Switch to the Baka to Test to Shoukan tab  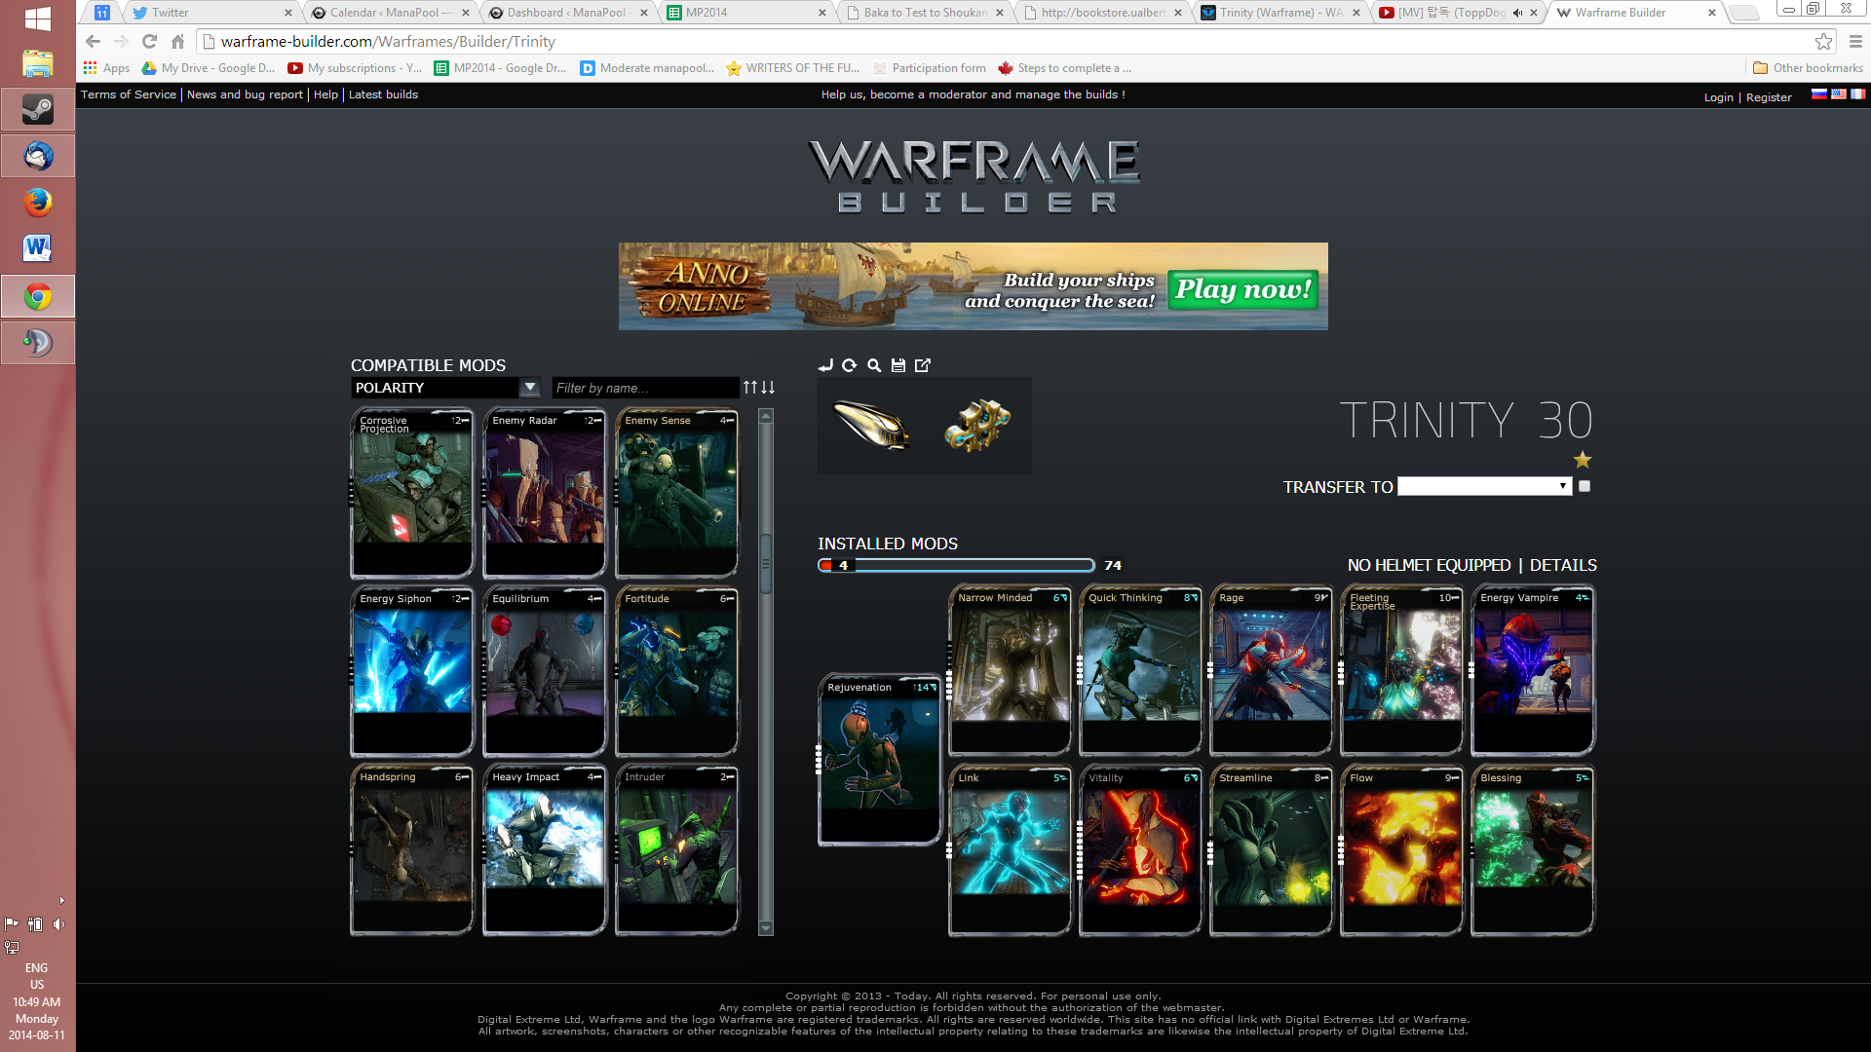pos(925,13)
